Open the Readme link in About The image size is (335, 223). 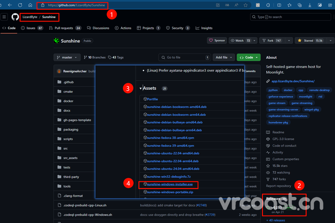tap(278, 132)
